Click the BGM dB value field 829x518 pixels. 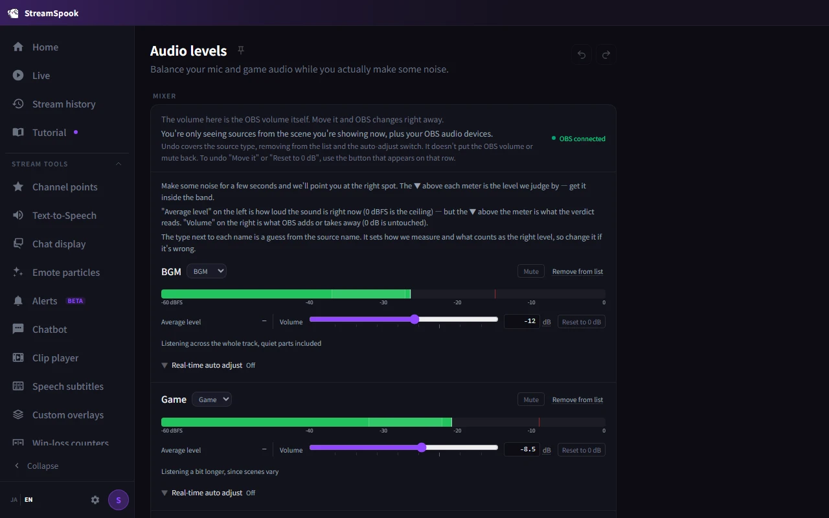pyautogui.click(x=522, y=321)
